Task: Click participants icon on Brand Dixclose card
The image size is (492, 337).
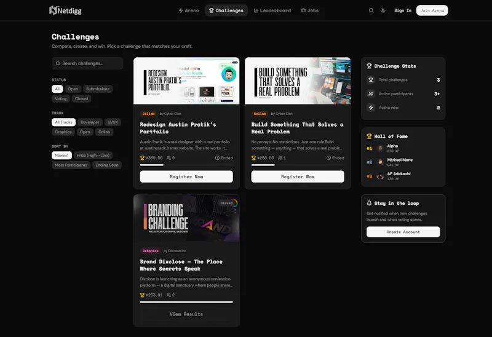Action: pos(169,295)
